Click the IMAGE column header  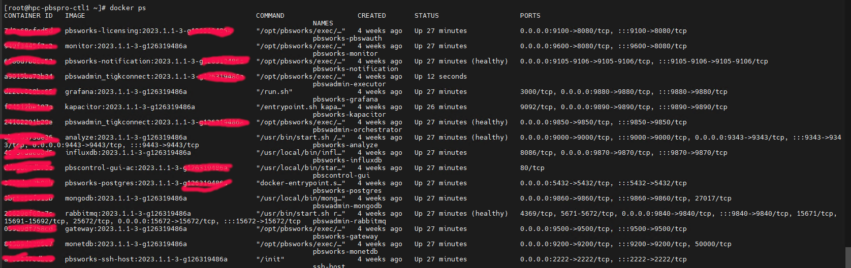coord(75,16)
